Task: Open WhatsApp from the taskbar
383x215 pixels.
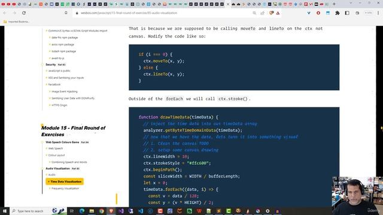Action: pos(189,211)
